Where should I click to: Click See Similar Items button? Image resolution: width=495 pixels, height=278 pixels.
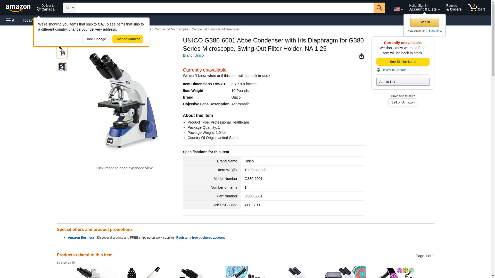coord(403,62)
